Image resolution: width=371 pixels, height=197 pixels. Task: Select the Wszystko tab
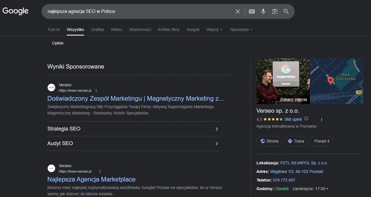point(76,30)
